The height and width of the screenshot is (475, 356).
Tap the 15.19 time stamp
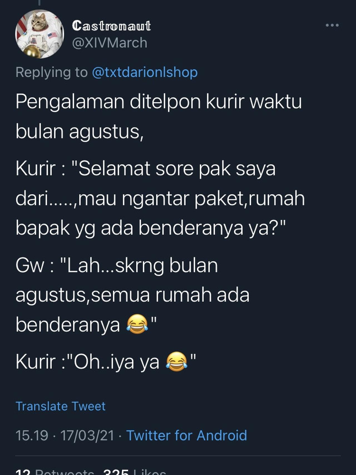pyautogui.click(x=32, y=435)
